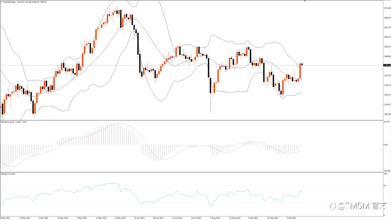This screenshot has height=220, width=391.
Task: Click the RSI 70 level label
Action: click(385, 186)
